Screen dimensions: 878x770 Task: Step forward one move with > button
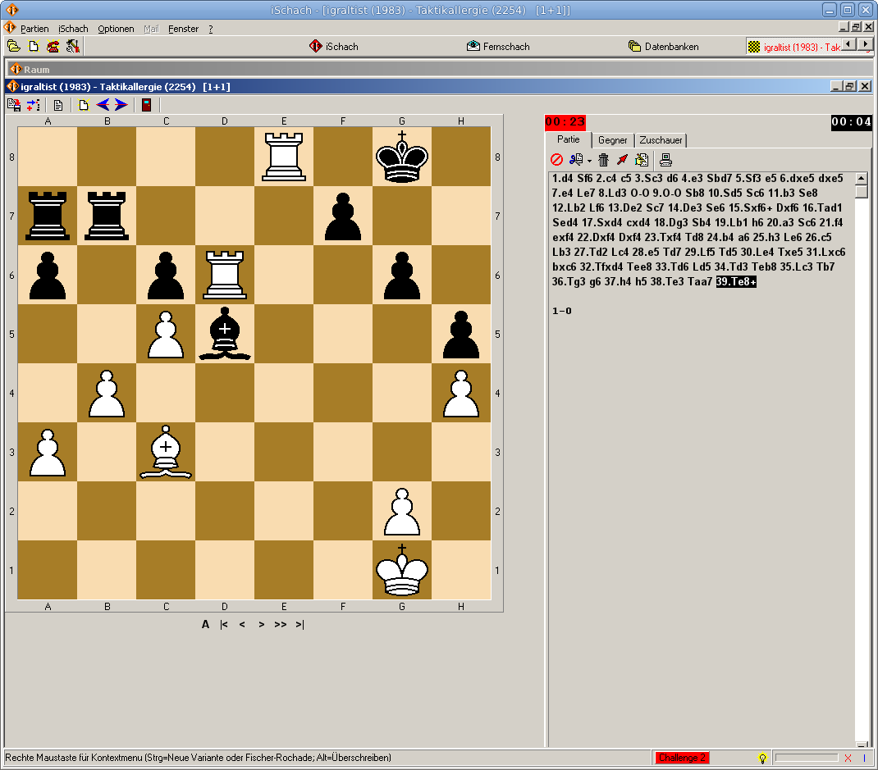(262, 625)
